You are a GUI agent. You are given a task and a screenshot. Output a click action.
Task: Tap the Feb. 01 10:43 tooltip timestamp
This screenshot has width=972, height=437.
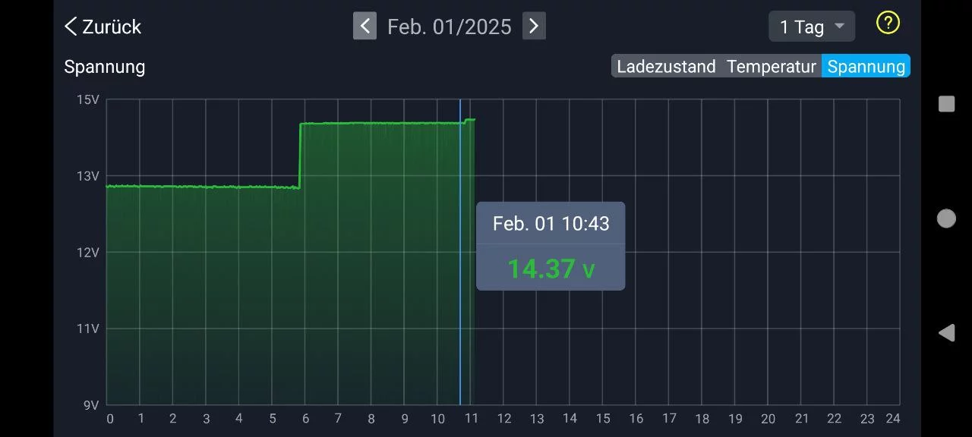[551, 224]
